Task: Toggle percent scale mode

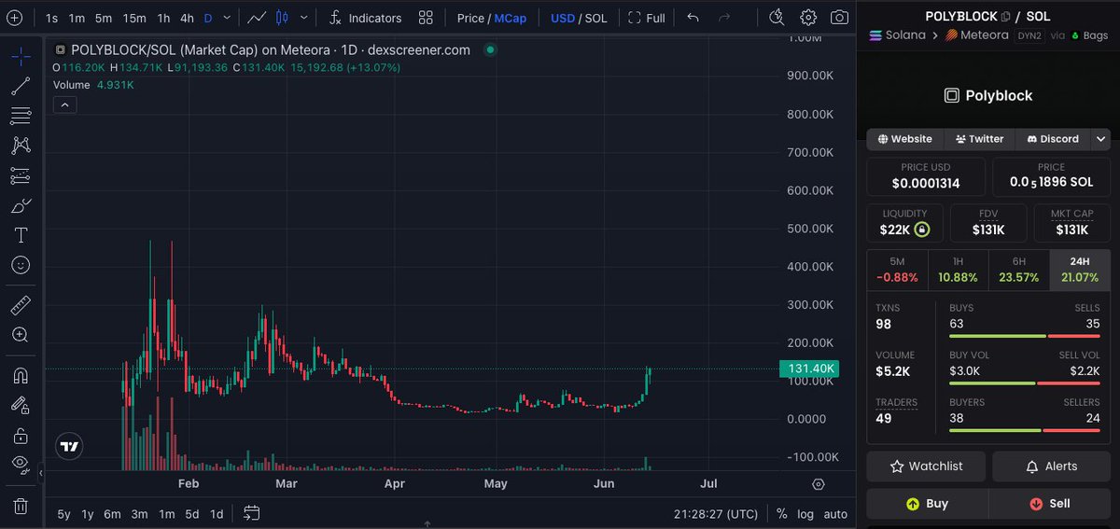Action: [782, 514]
